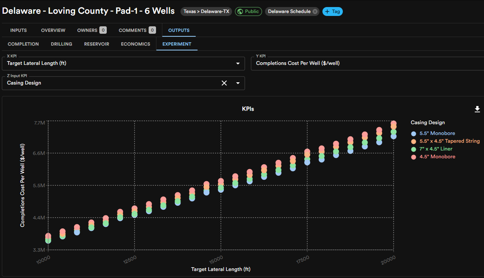The image size is (484, 278).
Task: Switch to the INPUTS tab
Action: click(19, 30)
